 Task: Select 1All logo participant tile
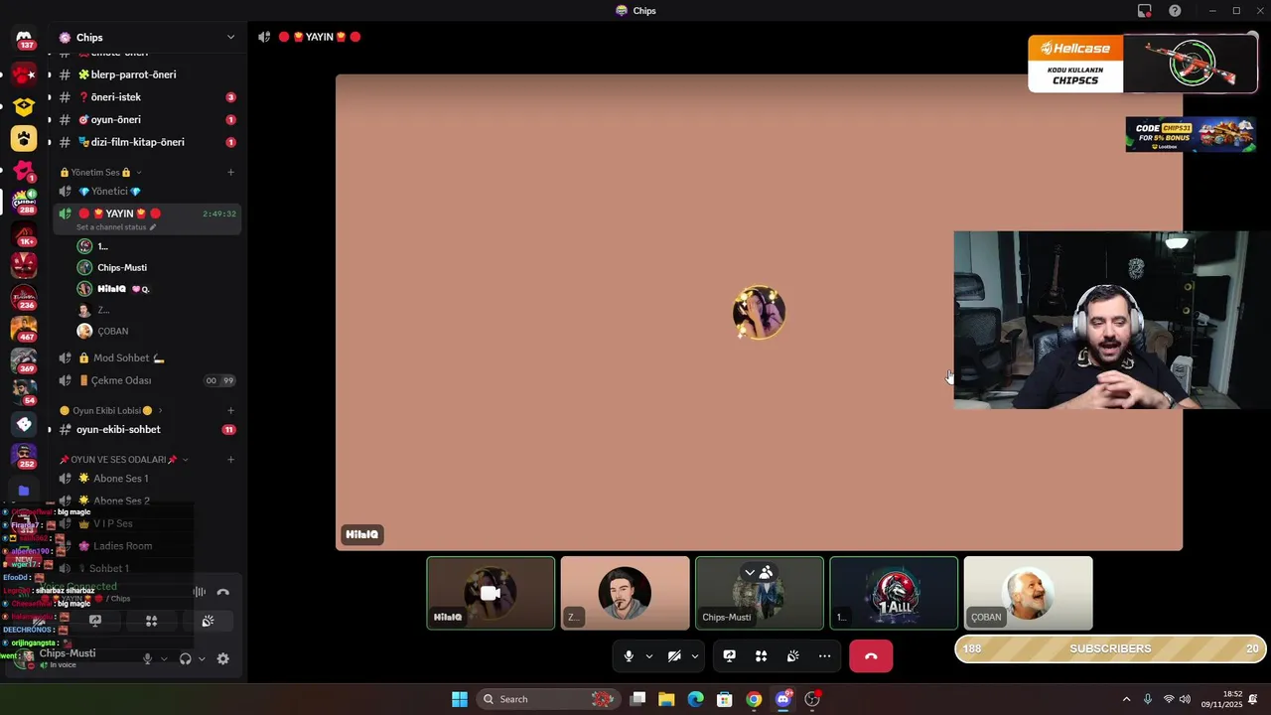coord(894,593)
